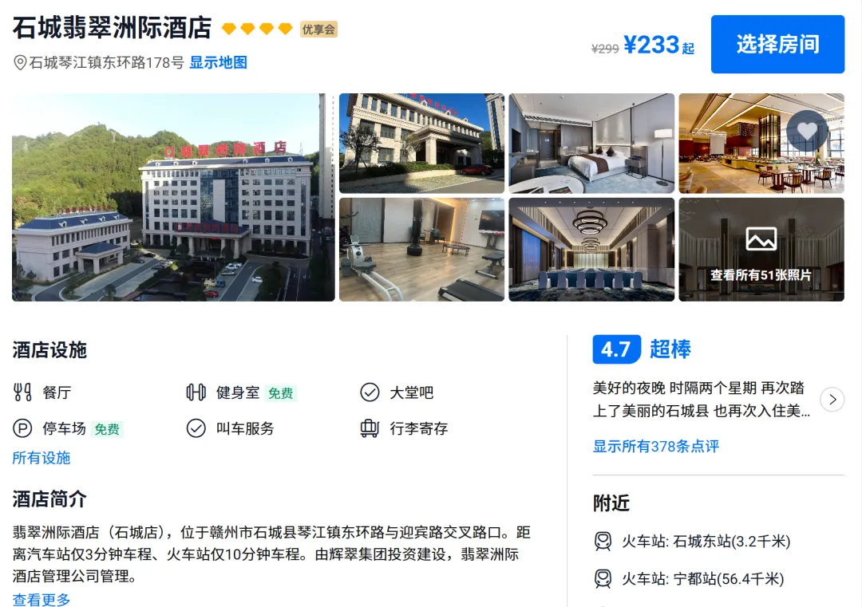The height and width of the screenshot is (607, 862).
Task: Expand full list via 所有设施
Action: tap(42, 458)
